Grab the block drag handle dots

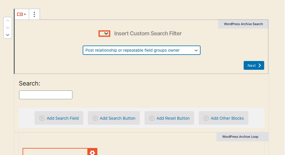pos(8,28)
